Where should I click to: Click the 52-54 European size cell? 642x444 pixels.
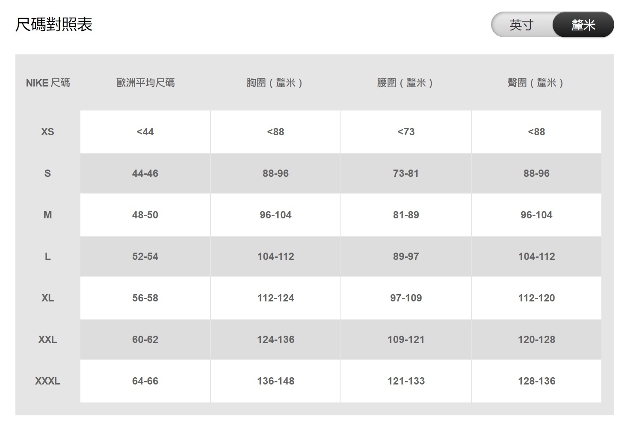tap(145, 256)
